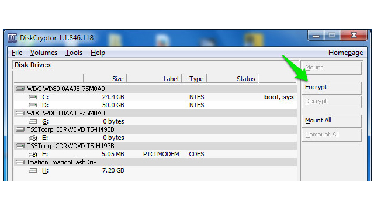This screenshot has height=210, width=374.
Task: Open the Tools menu
Action: [74, 52]
